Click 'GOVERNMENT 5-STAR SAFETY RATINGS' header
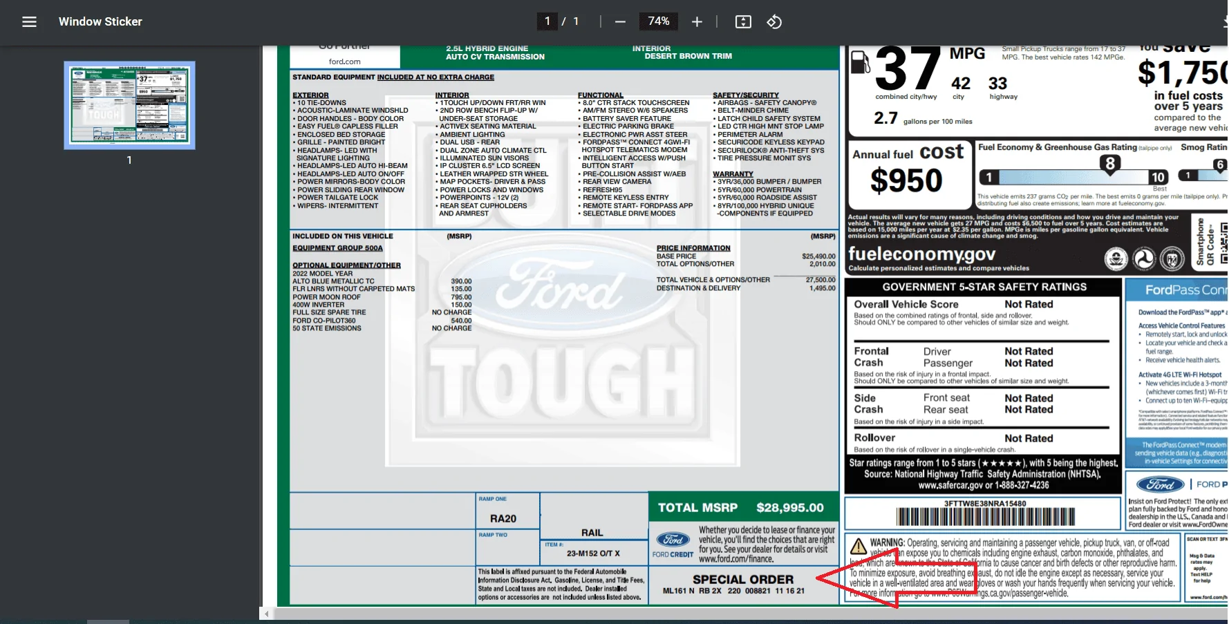 984,287
